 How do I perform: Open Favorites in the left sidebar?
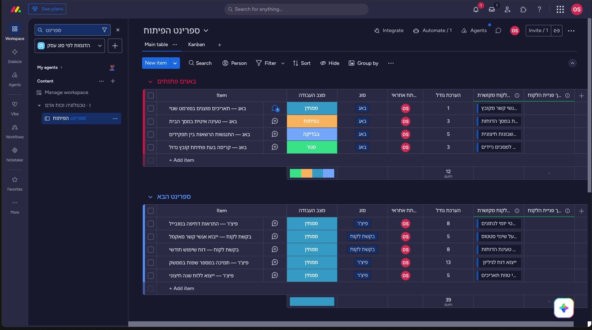click(x=15, y=183)
